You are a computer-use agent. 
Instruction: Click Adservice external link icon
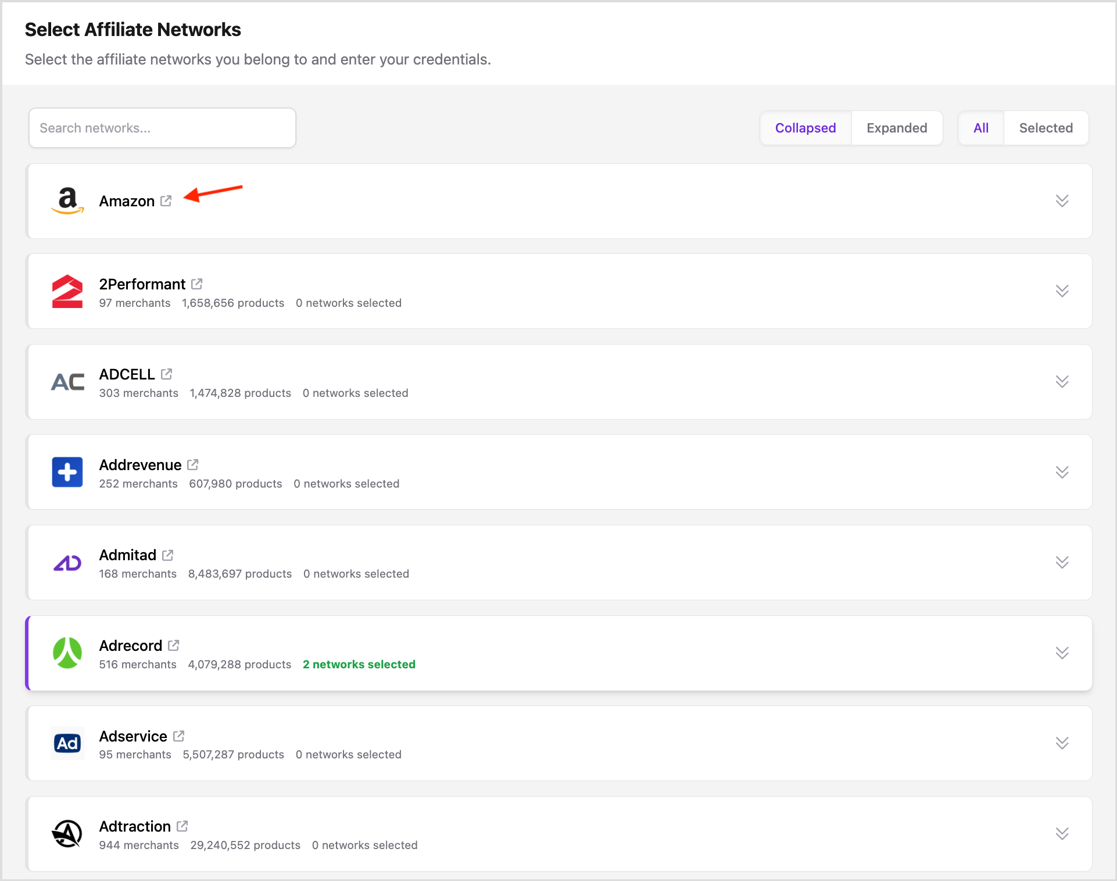(x=179, y=736)
